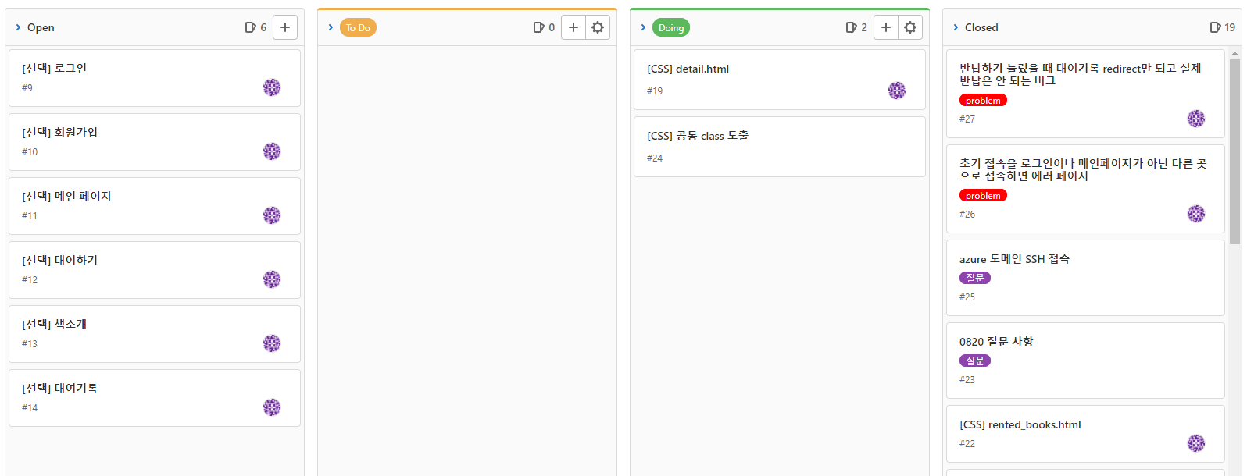Open To Do list settings gear
This screenshot has width=1247, height=476.
(x=598, y=27)
